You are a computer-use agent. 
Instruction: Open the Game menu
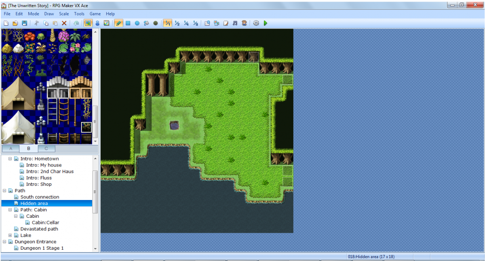click(95, 14)
